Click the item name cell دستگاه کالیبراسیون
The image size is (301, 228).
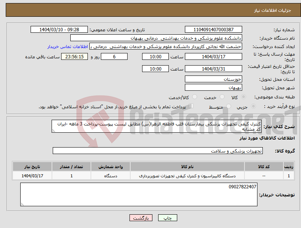(x=187, y=176)
